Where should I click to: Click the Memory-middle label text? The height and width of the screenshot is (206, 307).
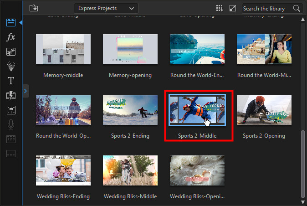tap(63, 75)
